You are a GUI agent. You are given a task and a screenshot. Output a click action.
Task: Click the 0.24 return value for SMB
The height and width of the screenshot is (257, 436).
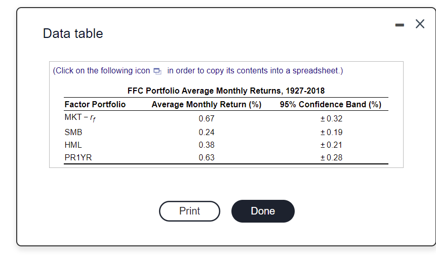pos(207,133)
